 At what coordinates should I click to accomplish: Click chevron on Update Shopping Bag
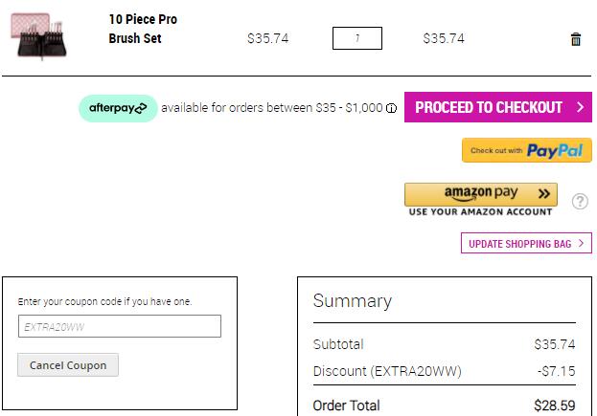pos(581,244)
